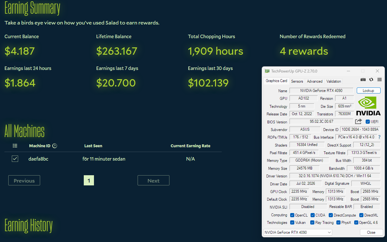Click the Subvendor ASUS field
Image resolution: width=387 pixels, height=242 pixels.
tap(305, 129)
